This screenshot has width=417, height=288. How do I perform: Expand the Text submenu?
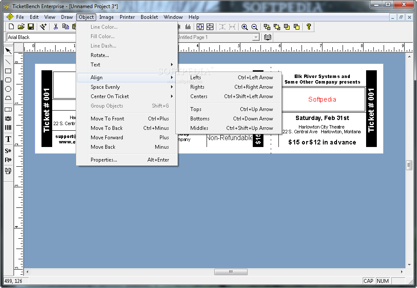pos(127,64)
